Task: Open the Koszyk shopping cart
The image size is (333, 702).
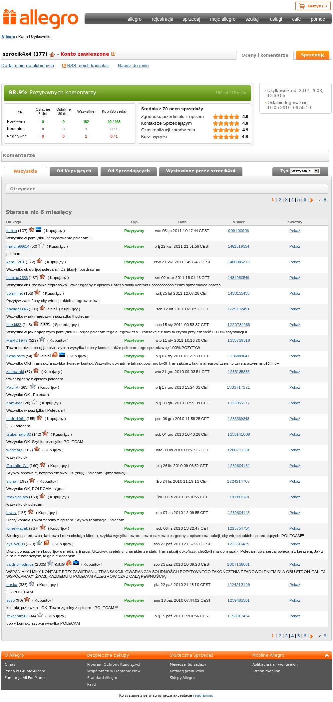Action: [313, 6]
